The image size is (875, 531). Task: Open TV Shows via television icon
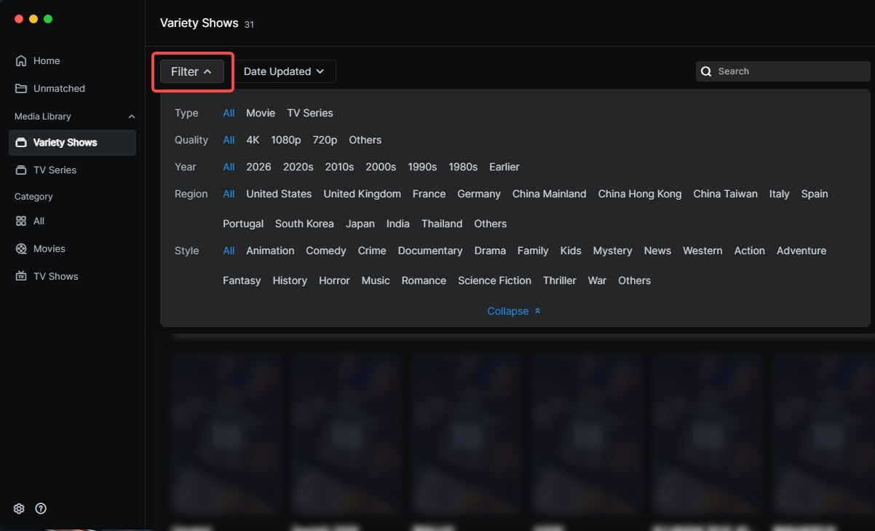coord(21,277)
